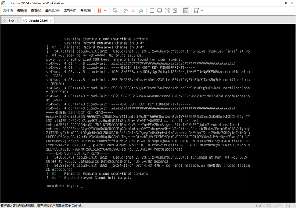296x208 pixels.
Task: Click the VMware Workstation title bar icon
Action: [x=3, y=3]
